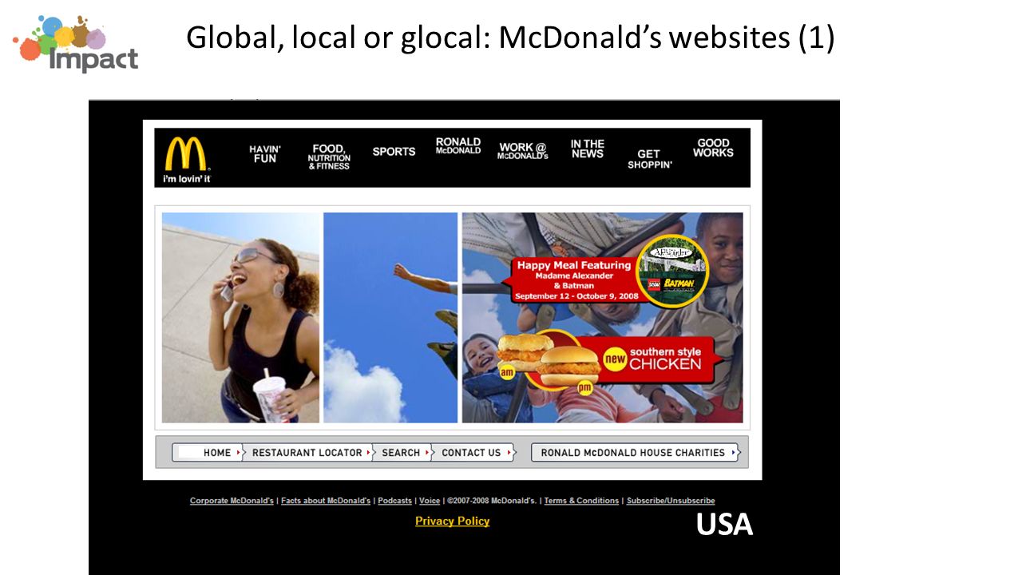Click the Search navigation button
This screenshot has height=575, width=1022.
402,453
